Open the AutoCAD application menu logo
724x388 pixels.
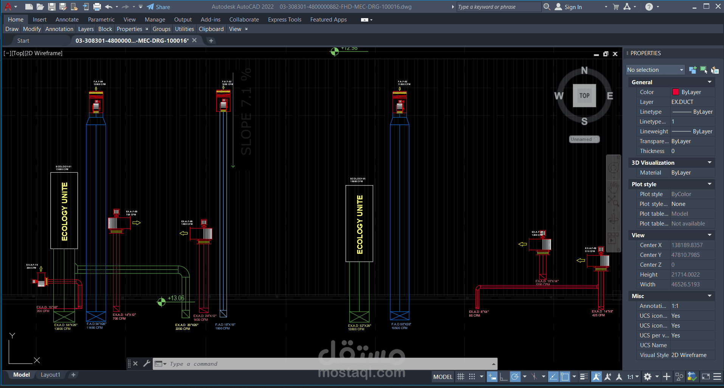[x=8, y=7]
